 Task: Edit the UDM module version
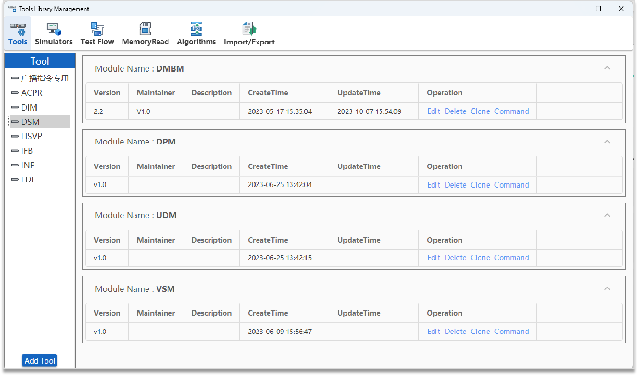tap(434, 257)
